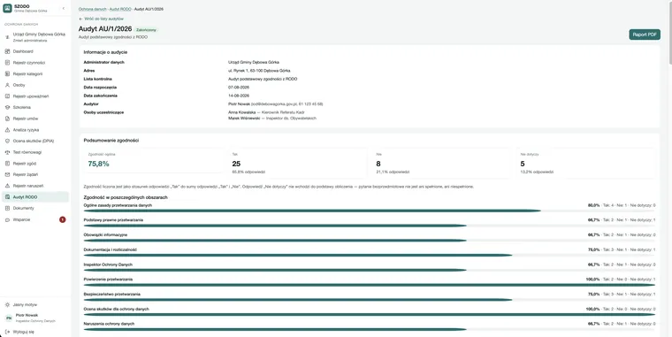
Task: Click the Naruszenia ochrony danych label
Action: [109, 324]
